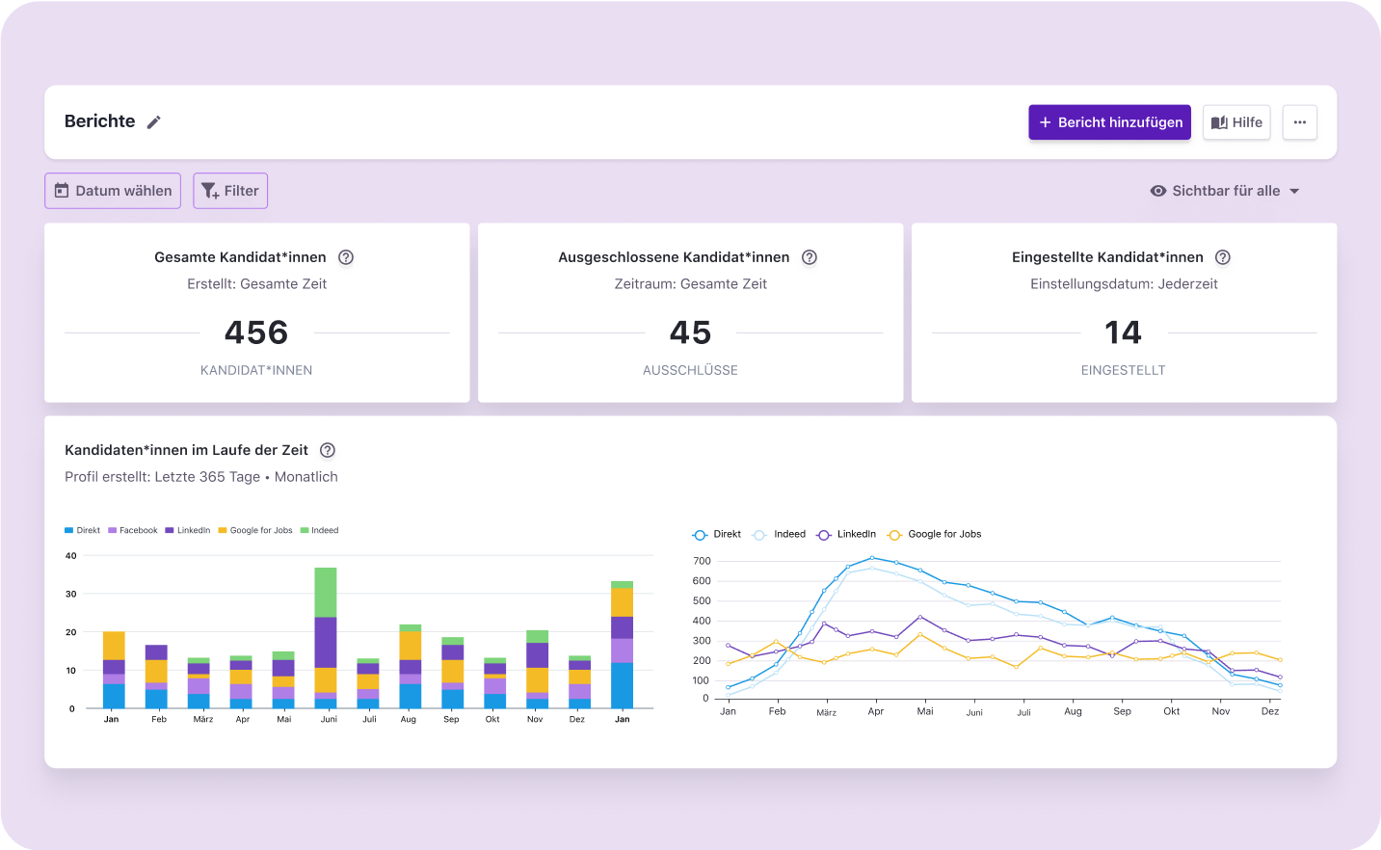Click the question mark beside Ausgeschlossene Kandidat*innen
Screen dimensions: 1381x850
click(809, 257)
